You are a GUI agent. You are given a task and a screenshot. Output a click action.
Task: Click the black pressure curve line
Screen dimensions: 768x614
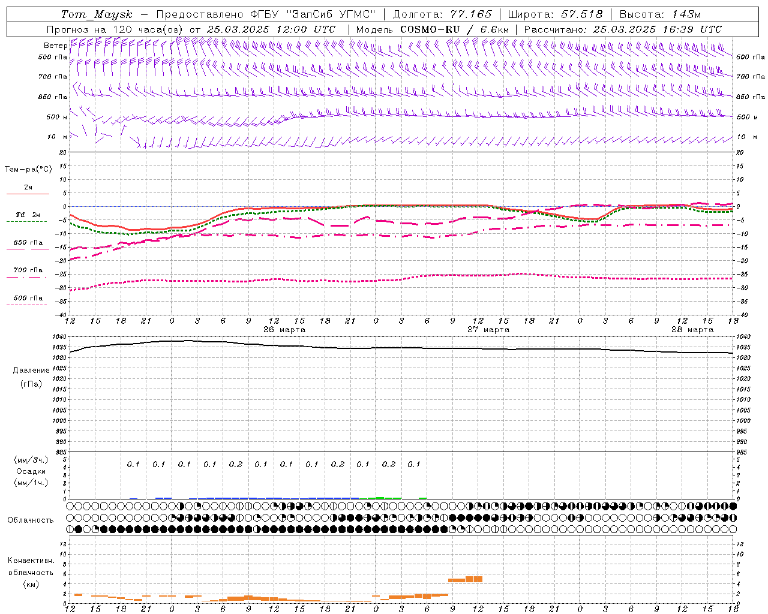402,348
